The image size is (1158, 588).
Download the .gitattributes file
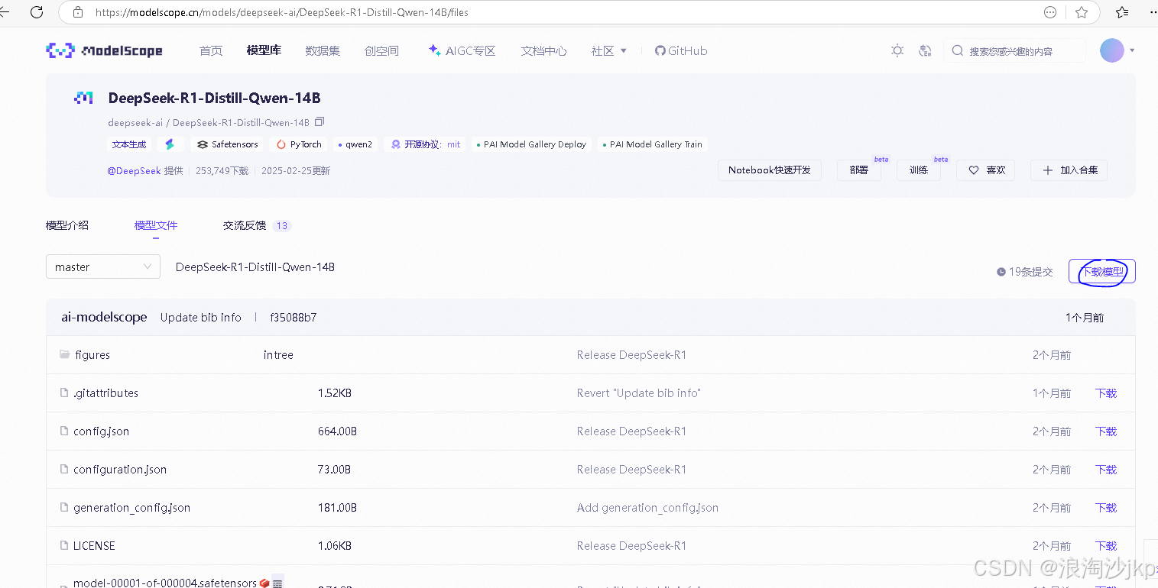(1106, 393)
